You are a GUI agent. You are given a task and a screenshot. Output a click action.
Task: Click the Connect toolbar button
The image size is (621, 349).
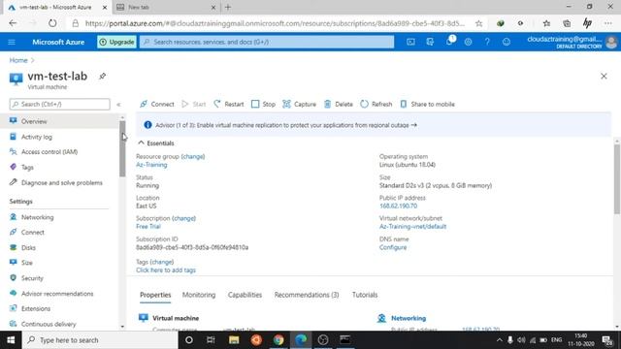[157, 104]
